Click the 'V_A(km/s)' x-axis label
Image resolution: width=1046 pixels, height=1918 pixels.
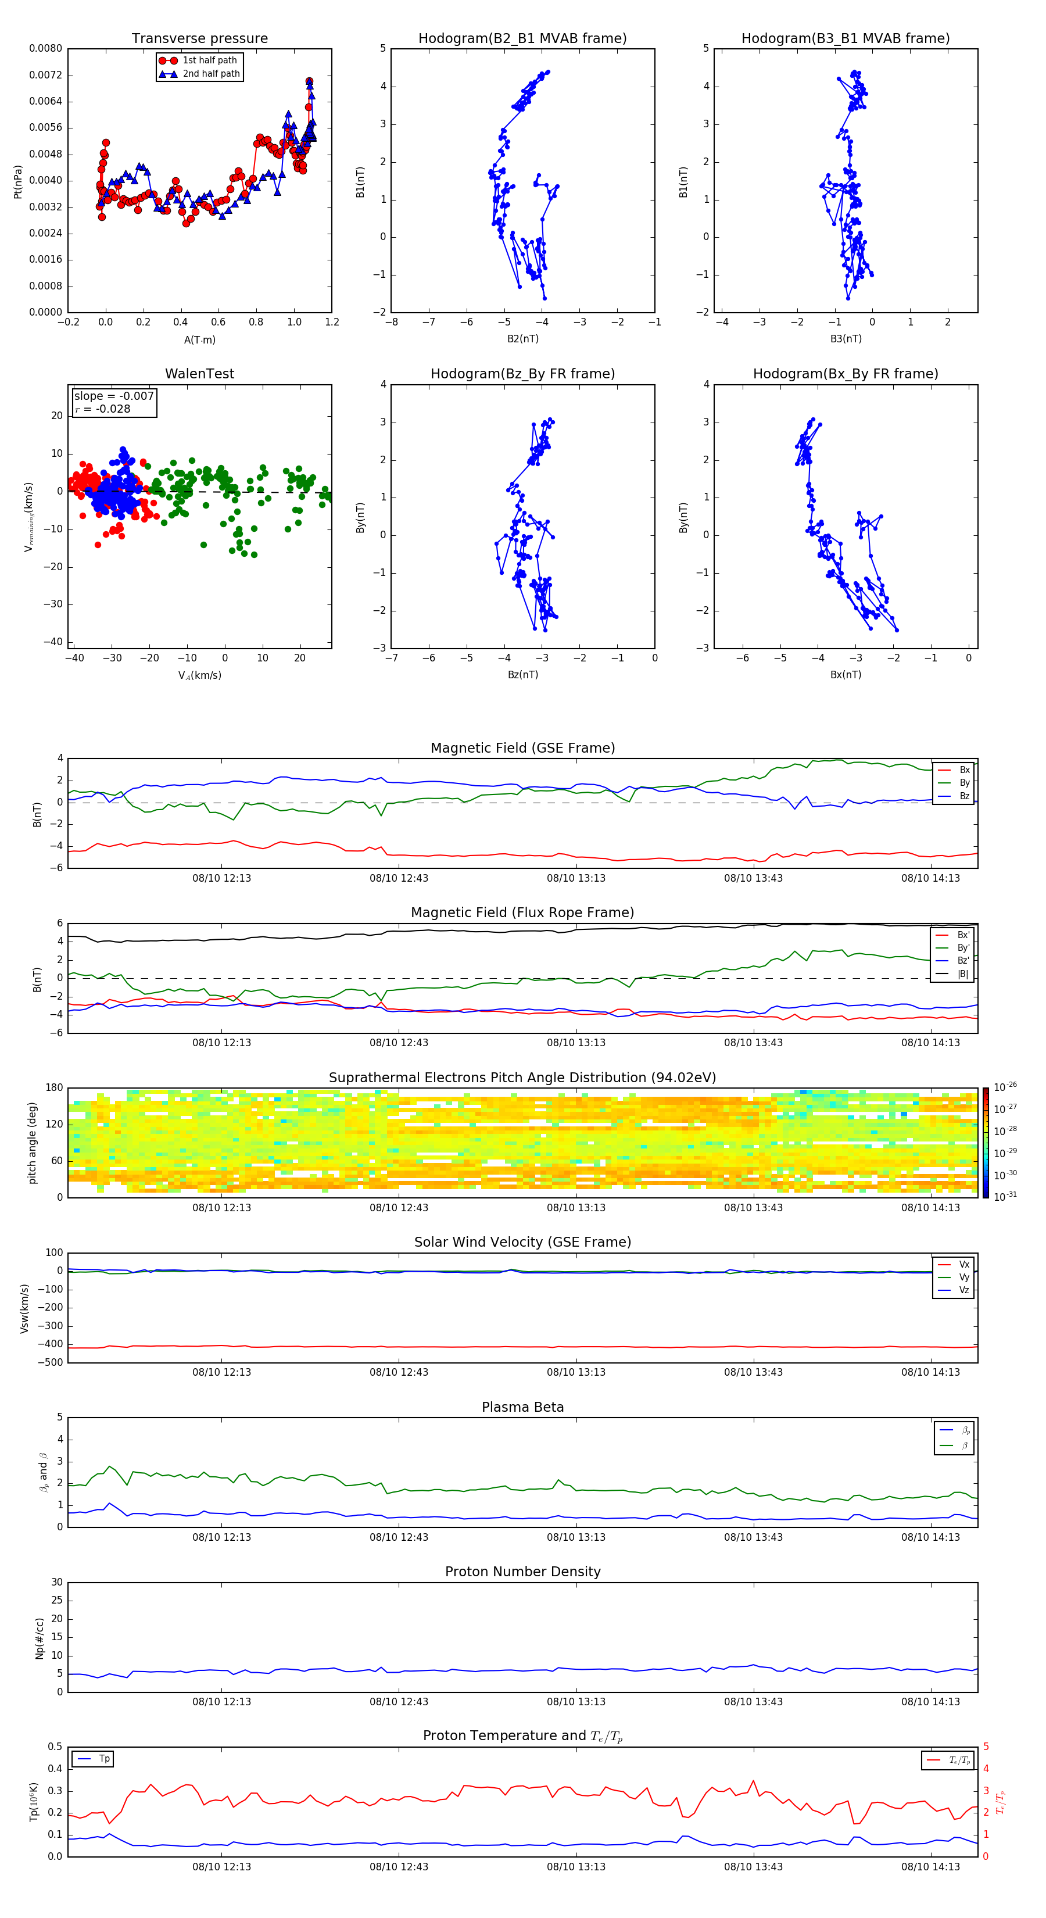click(199, 676)
